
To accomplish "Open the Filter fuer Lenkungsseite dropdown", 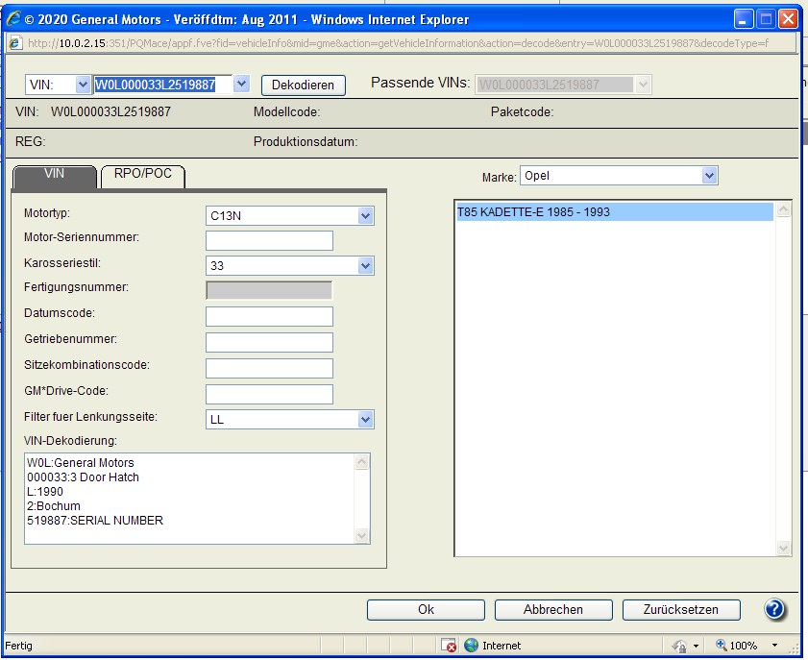I will [x=365, y=419].
